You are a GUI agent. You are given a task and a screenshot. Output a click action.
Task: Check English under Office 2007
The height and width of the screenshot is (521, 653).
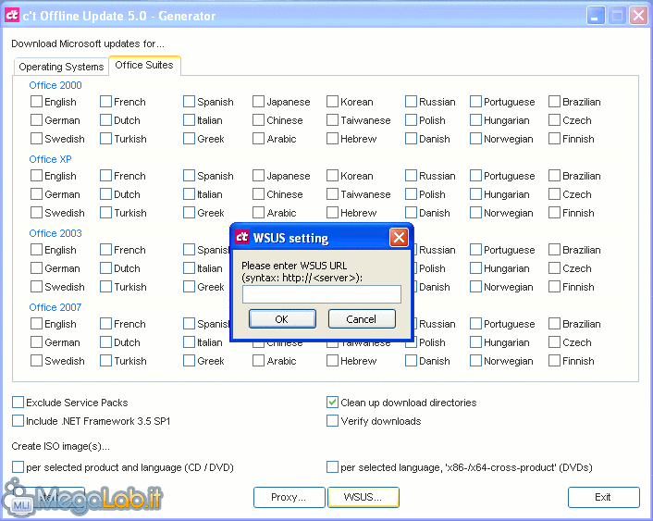[x=36, y=324]
